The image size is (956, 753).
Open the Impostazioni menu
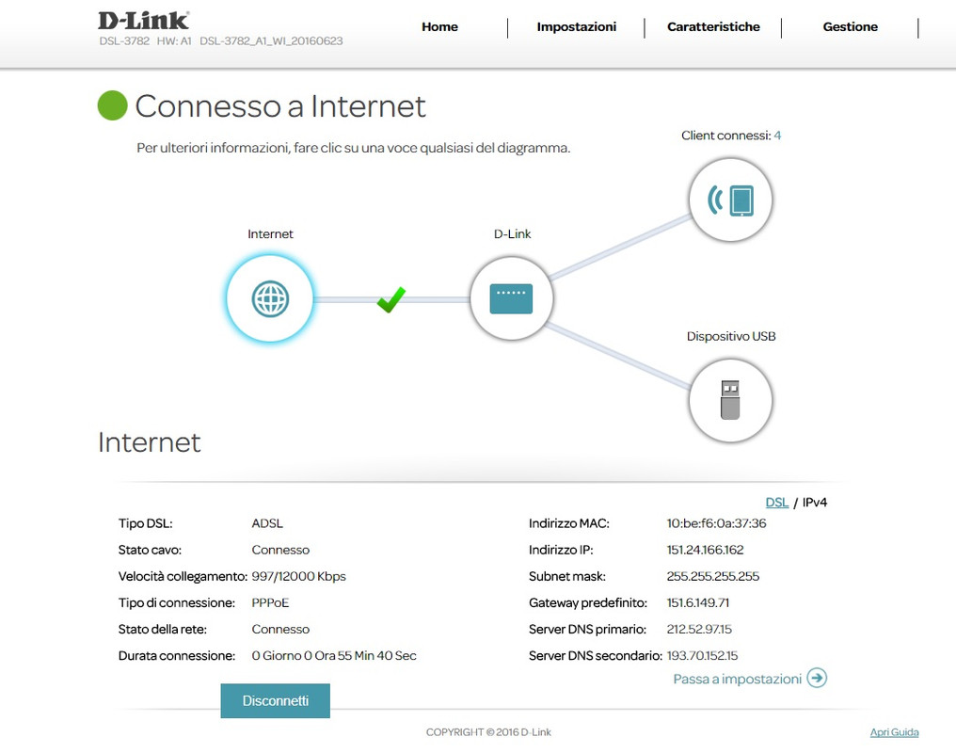[x=576, y=27]
